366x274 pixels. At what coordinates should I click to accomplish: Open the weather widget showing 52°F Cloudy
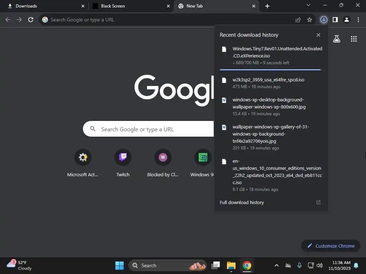pos(19,265)
